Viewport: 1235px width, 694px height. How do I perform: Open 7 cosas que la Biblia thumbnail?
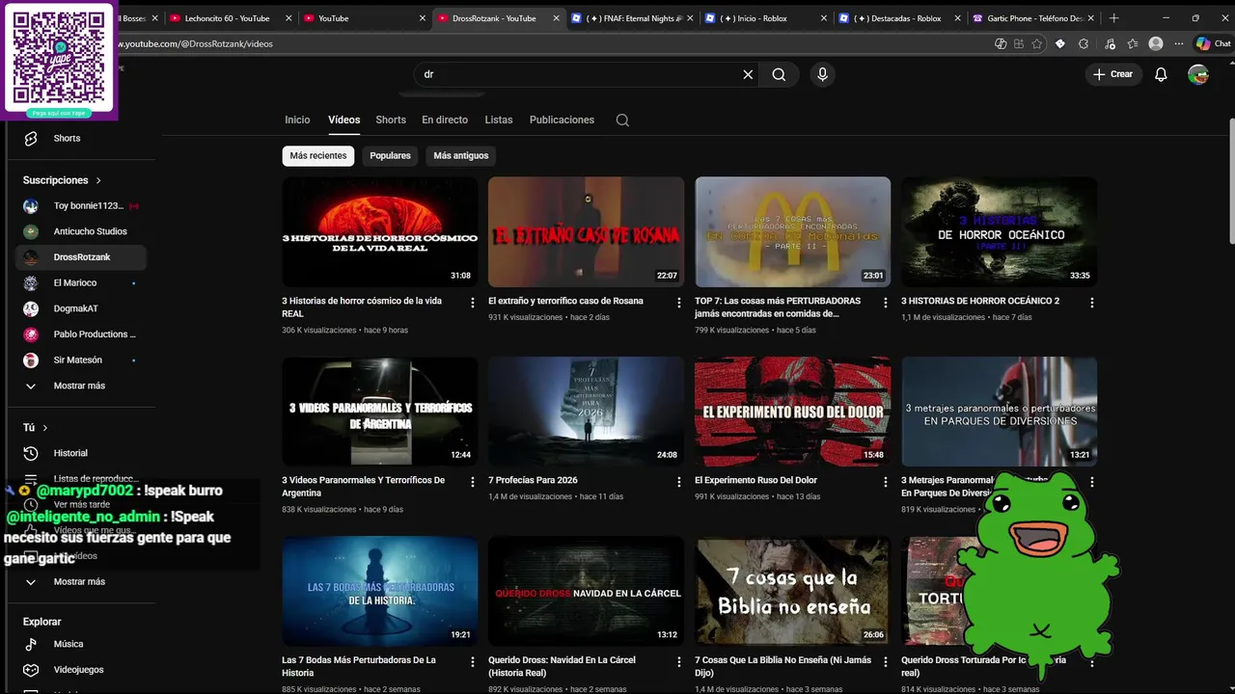pyautogui.click(x=792, y=591)
